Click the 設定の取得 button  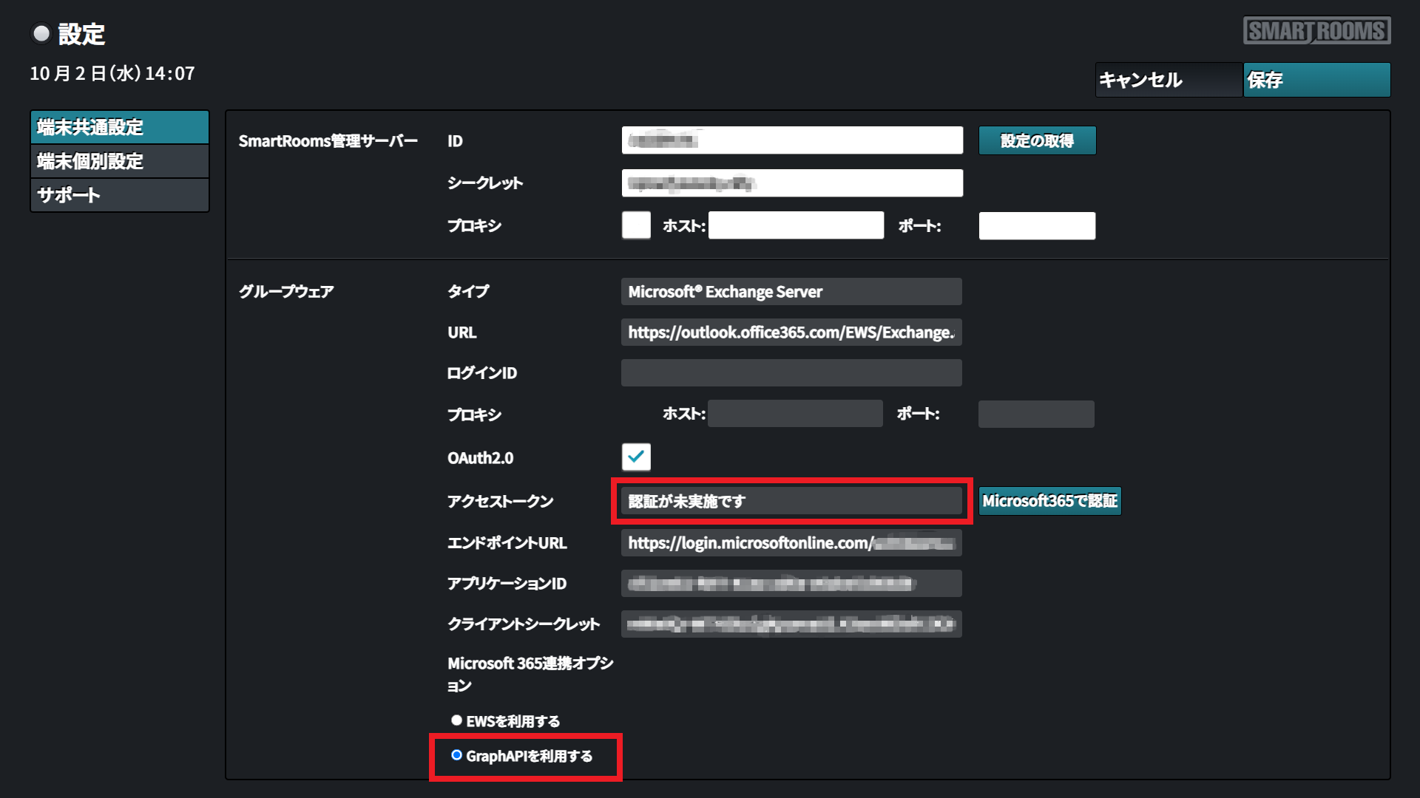click(x=1036, y=140)
